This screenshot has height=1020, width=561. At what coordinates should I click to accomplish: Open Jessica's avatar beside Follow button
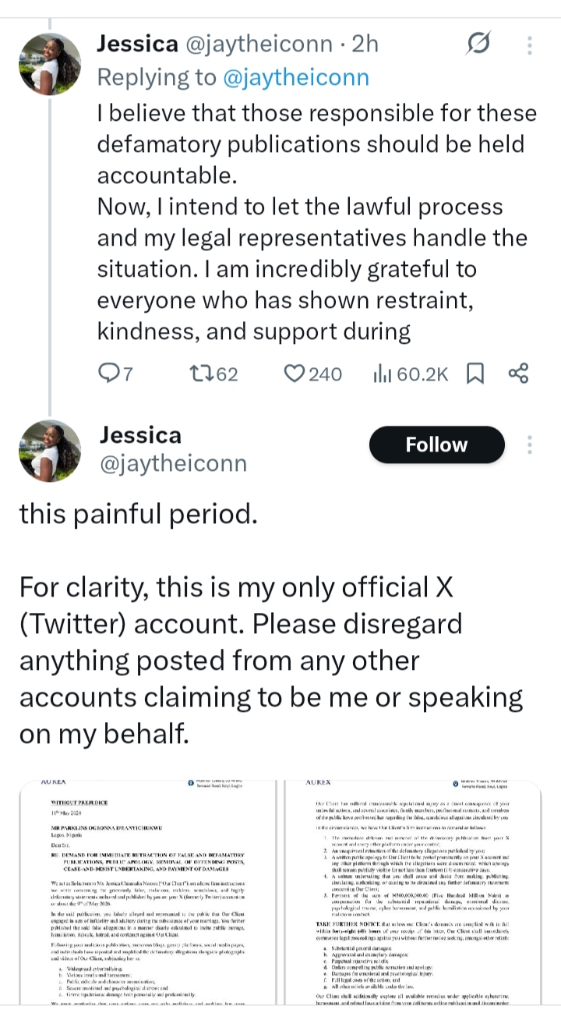tap(50, 450)
